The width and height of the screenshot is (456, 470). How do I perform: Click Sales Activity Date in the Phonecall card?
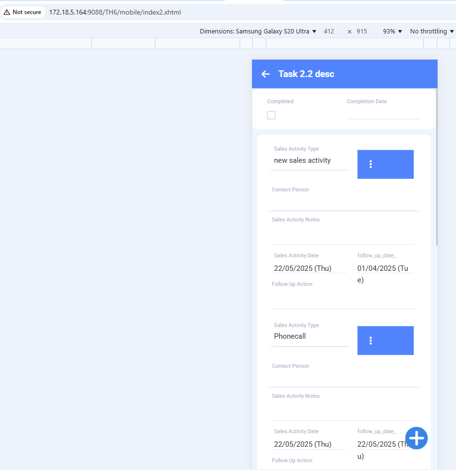[x=310, y=444]
